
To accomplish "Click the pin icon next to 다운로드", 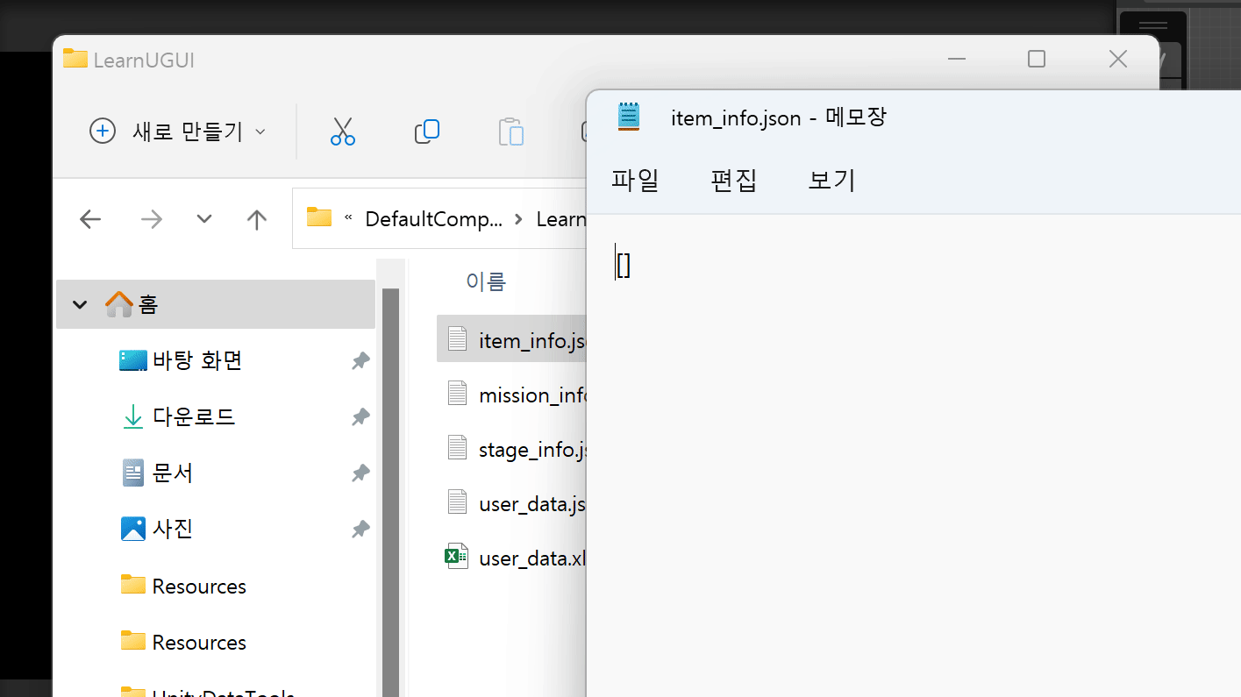I will (360, 417).
